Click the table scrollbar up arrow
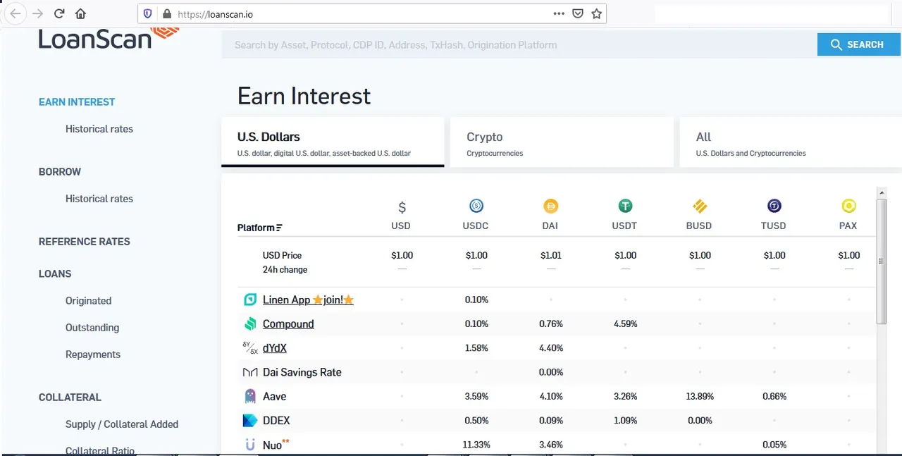The image size is (902, 456). 882,192
